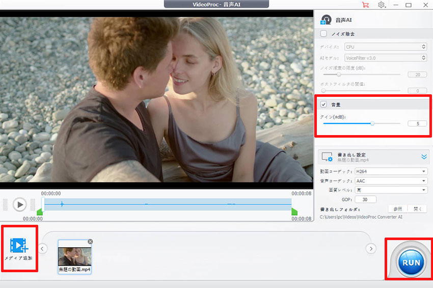Enable the ノイズ除去 checkbox
This screenshot has width=433, height=288.
[323, 34]
